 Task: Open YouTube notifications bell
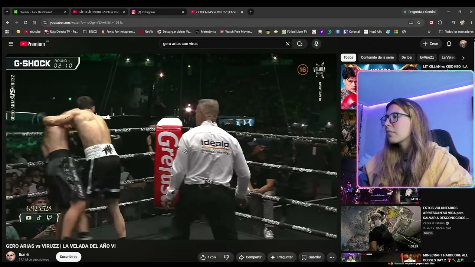click(x=449, y=44)
